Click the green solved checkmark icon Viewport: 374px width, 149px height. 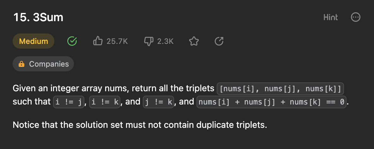pyautogui.click(x=72, y=41)
